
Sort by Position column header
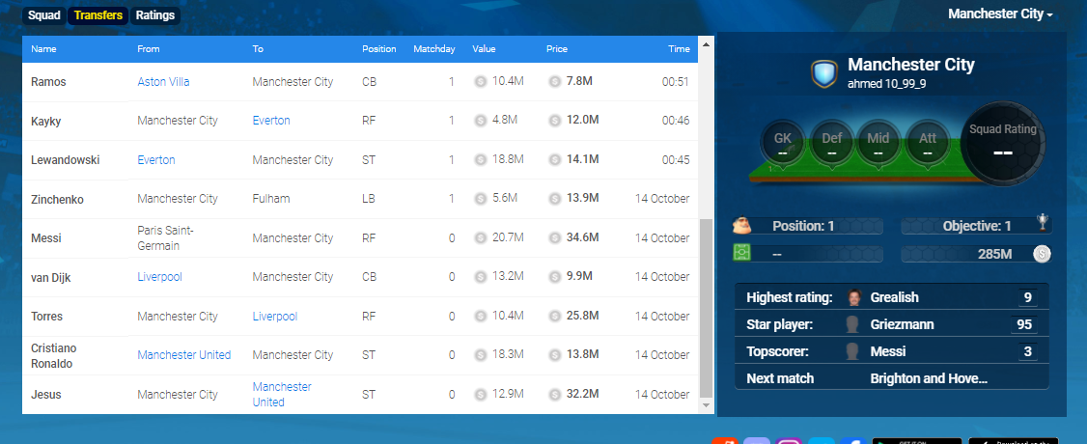379,49
